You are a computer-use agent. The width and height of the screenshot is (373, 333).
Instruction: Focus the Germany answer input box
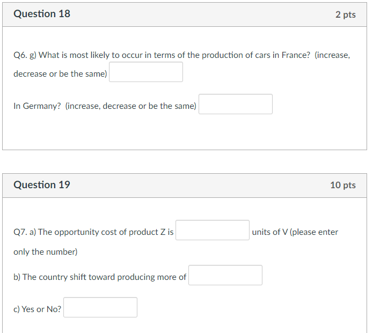click(x=236, y=104)
